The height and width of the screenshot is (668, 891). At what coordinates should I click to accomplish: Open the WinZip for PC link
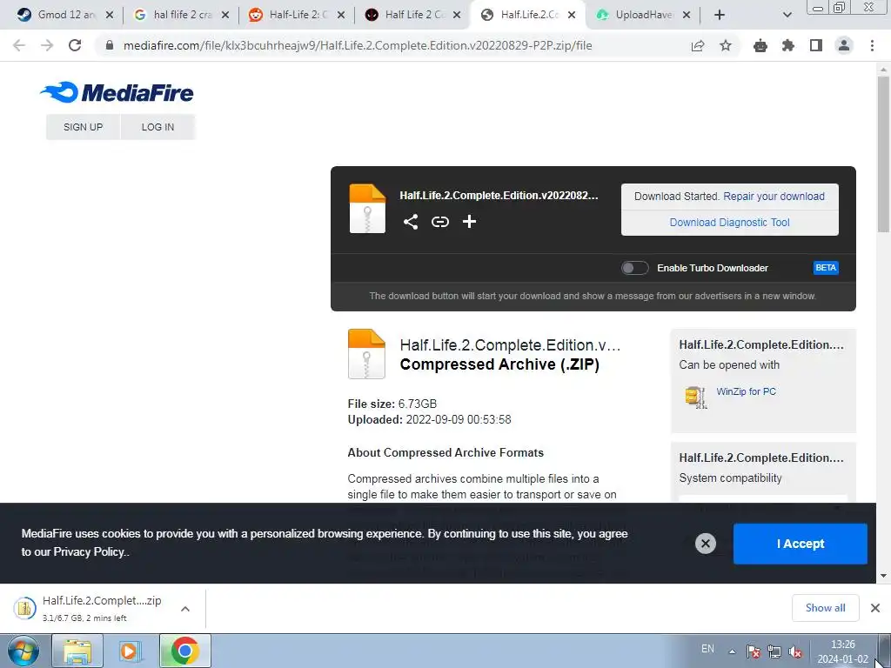[x=746, y=391]
